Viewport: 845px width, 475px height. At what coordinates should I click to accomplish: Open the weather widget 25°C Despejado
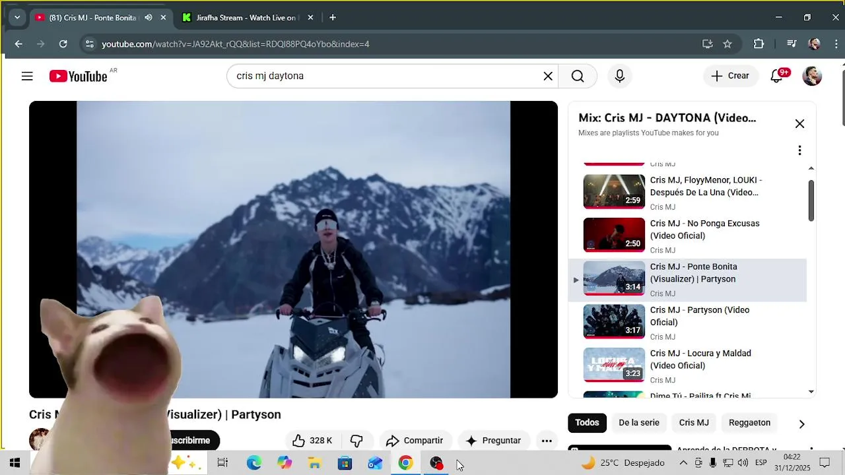[x=623, y=463]
